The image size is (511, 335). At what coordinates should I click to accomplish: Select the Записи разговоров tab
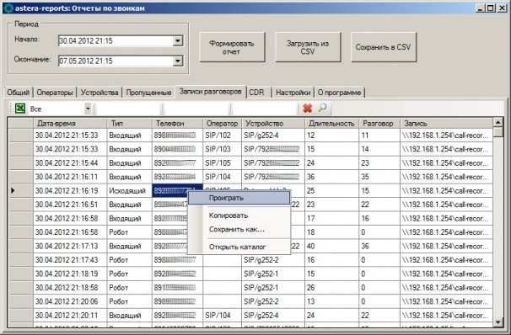pyautogui.click(x=210, y=92)
